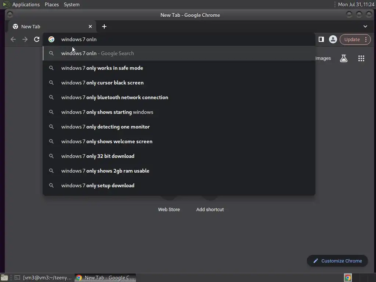376x282 pixels.
Task: Choose 'only setup download' suggestion
Action: 179,185
